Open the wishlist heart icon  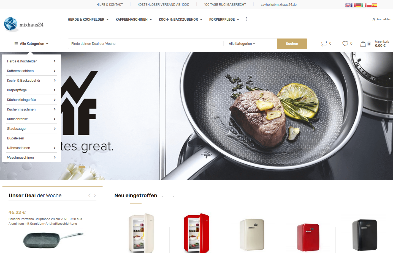[345, 43]
